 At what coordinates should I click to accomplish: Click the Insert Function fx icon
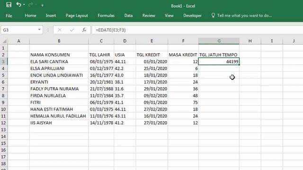coord(84,30)
